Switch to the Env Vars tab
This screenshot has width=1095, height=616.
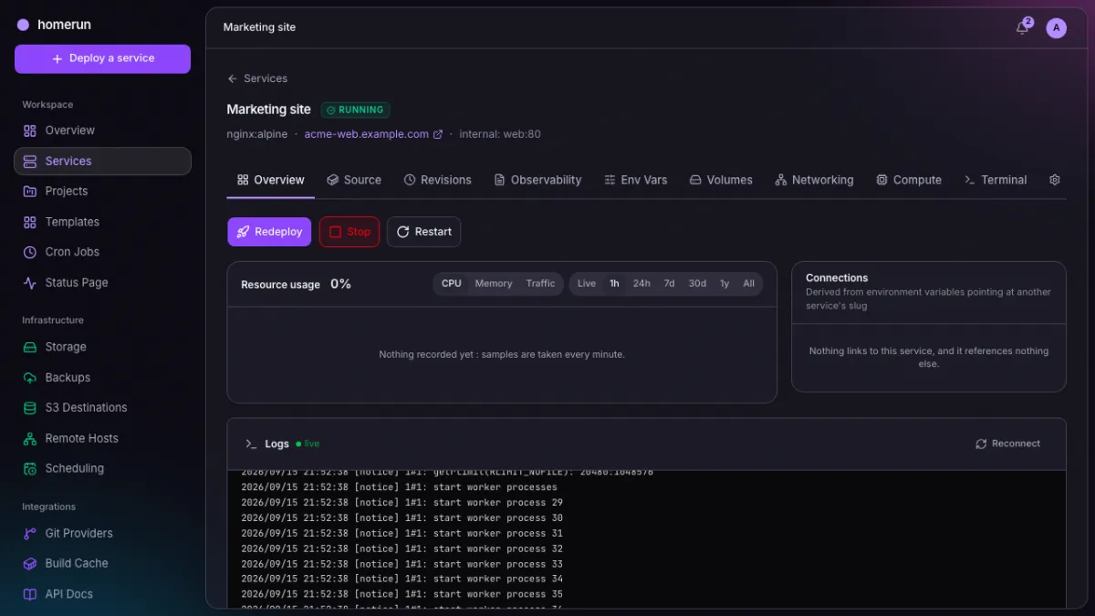click(636, 180)
